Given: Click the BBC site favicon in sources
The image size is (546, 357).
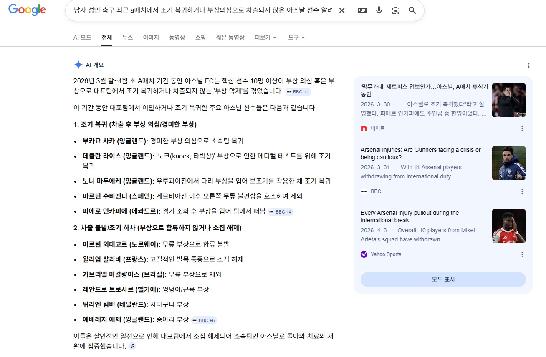Looking at the screenshot, I should point(364,191).
